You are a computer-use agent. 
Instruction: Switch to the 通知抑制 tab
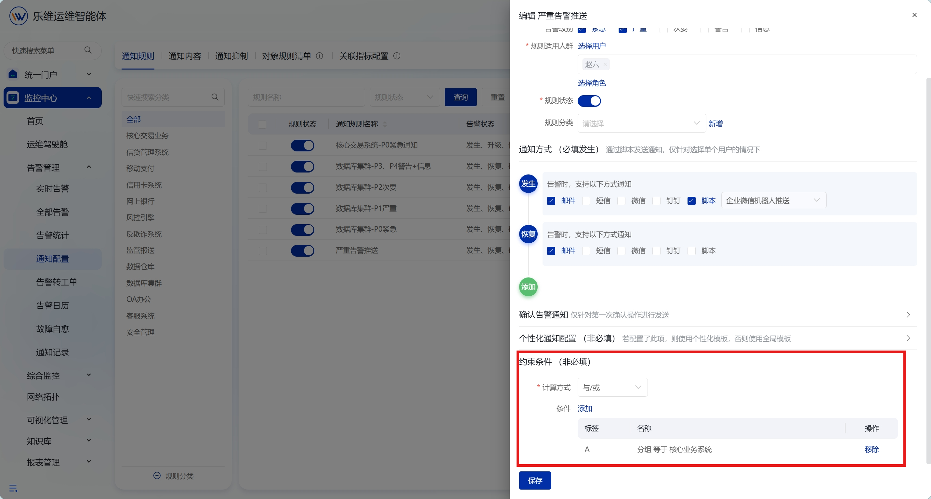[231, 56]
